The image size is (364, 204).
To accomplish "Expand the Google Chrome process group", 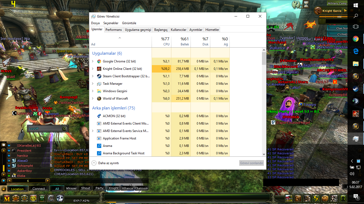I will (x=93, y=61).
